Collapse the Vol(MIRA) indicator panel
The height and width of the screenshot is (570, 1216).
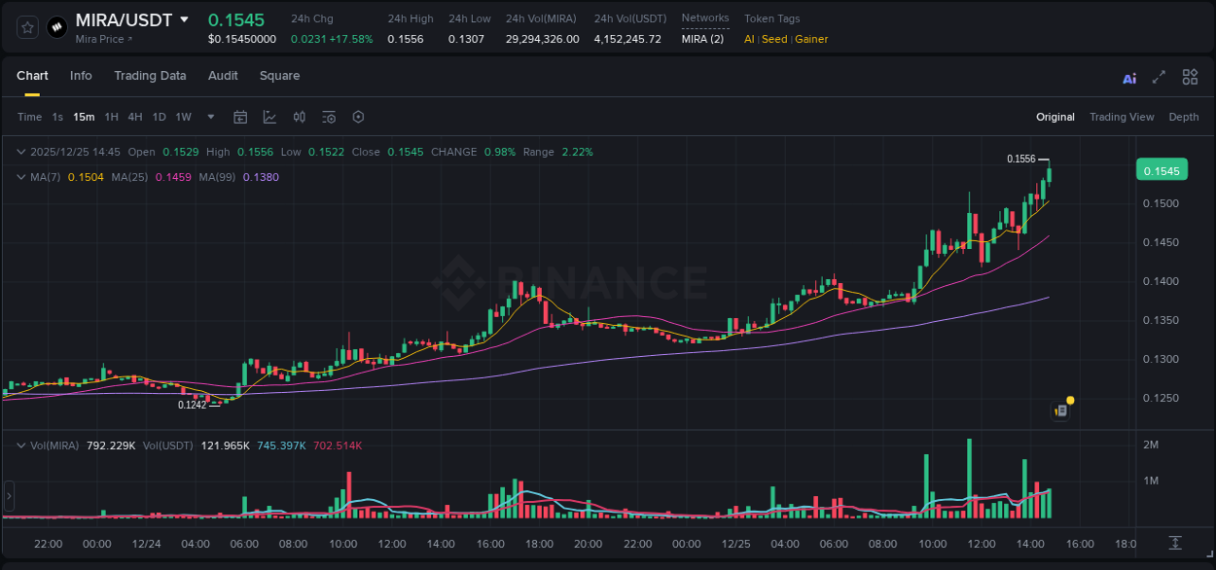click(19, 445)
